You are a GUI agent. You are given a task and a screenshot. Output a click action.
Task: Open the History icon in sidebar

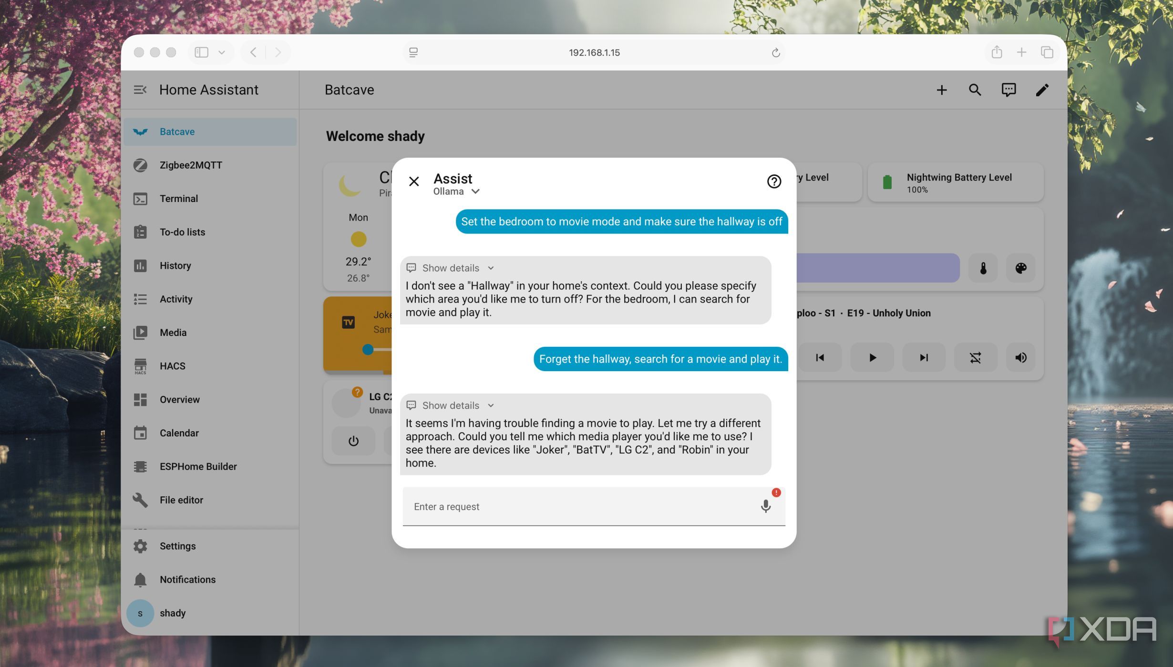click(x=140, y=265)
